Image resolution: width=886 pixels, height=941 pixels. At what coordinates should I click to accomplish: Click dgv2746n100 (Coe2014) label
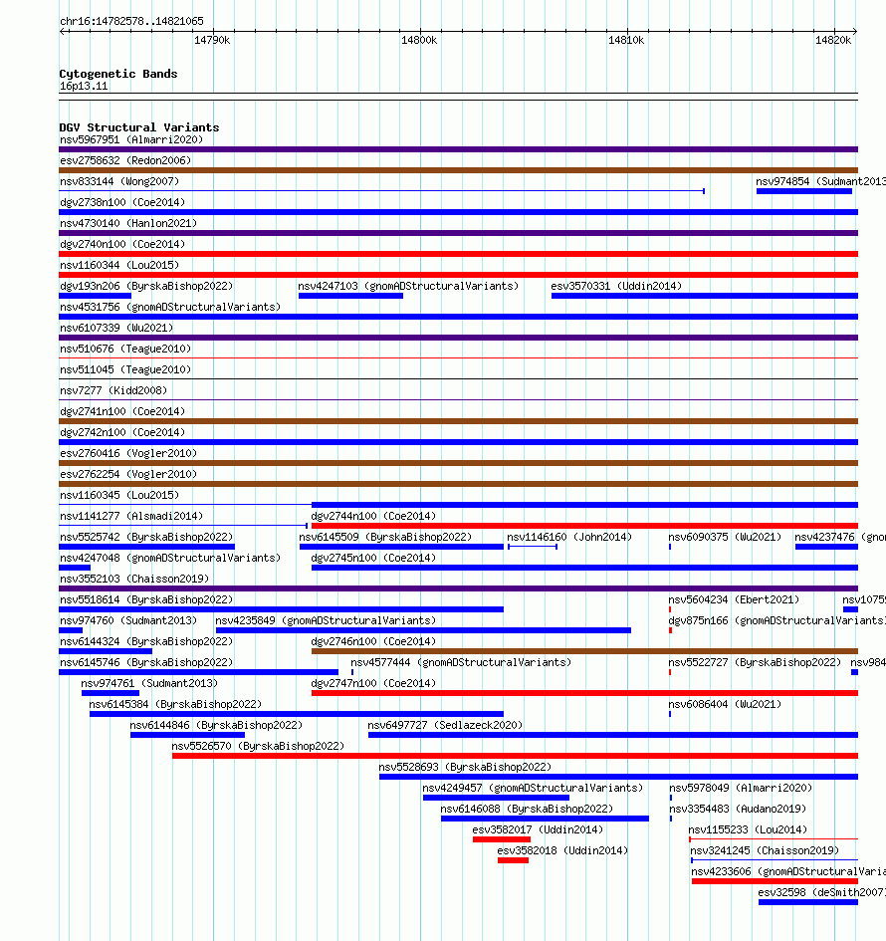373,641
